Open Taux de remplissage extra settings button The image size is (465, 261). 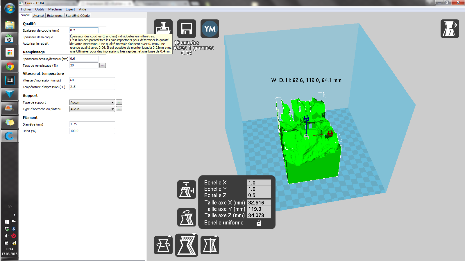102,66
